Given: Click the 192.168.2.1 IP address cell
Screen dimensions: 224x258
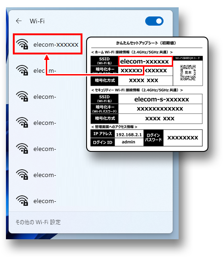Looking at the screenshot, I should 129,134.
